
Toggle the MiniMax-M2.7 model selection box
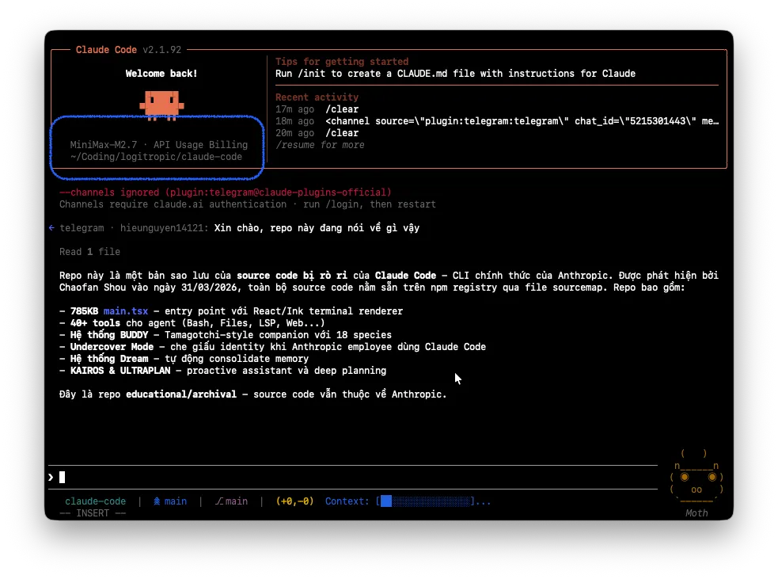104,144
